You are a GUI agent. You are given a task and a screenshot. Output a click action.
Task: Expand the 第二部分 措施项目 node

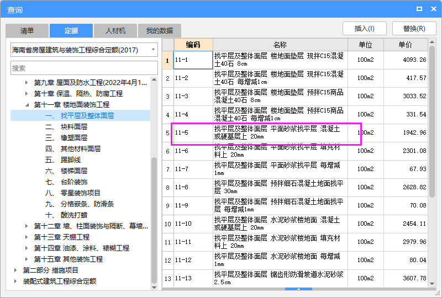point(15,270)
